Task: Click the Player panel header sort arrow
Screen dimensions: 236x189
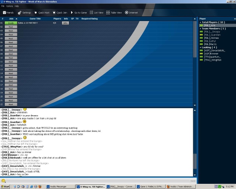Action: pos(235,19)
